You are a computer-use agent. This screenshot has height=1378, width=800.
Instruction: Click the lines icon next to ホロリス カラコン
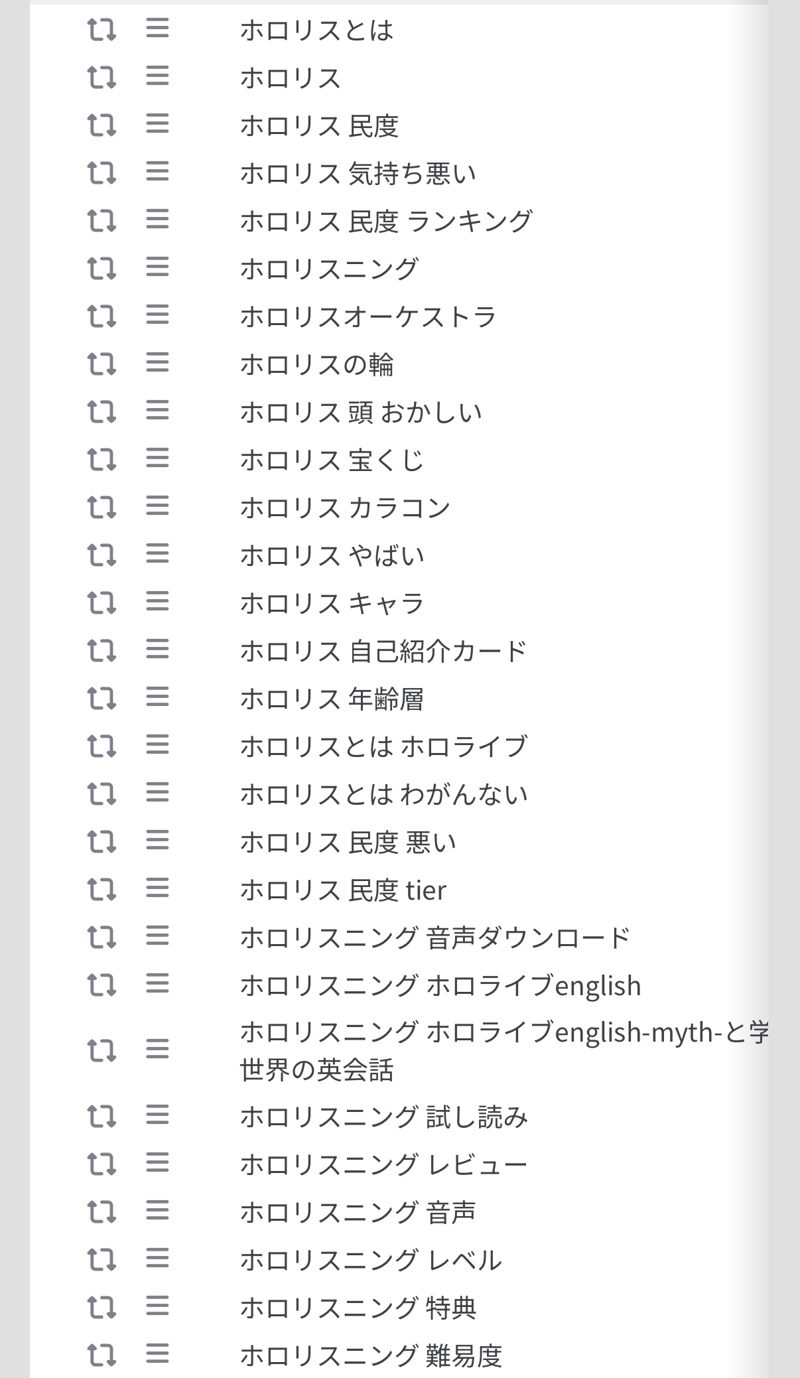click(157, 507)
